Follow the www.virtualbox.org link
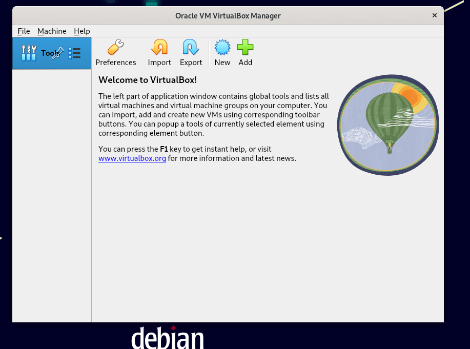470x349 pixels. [132, 158]
